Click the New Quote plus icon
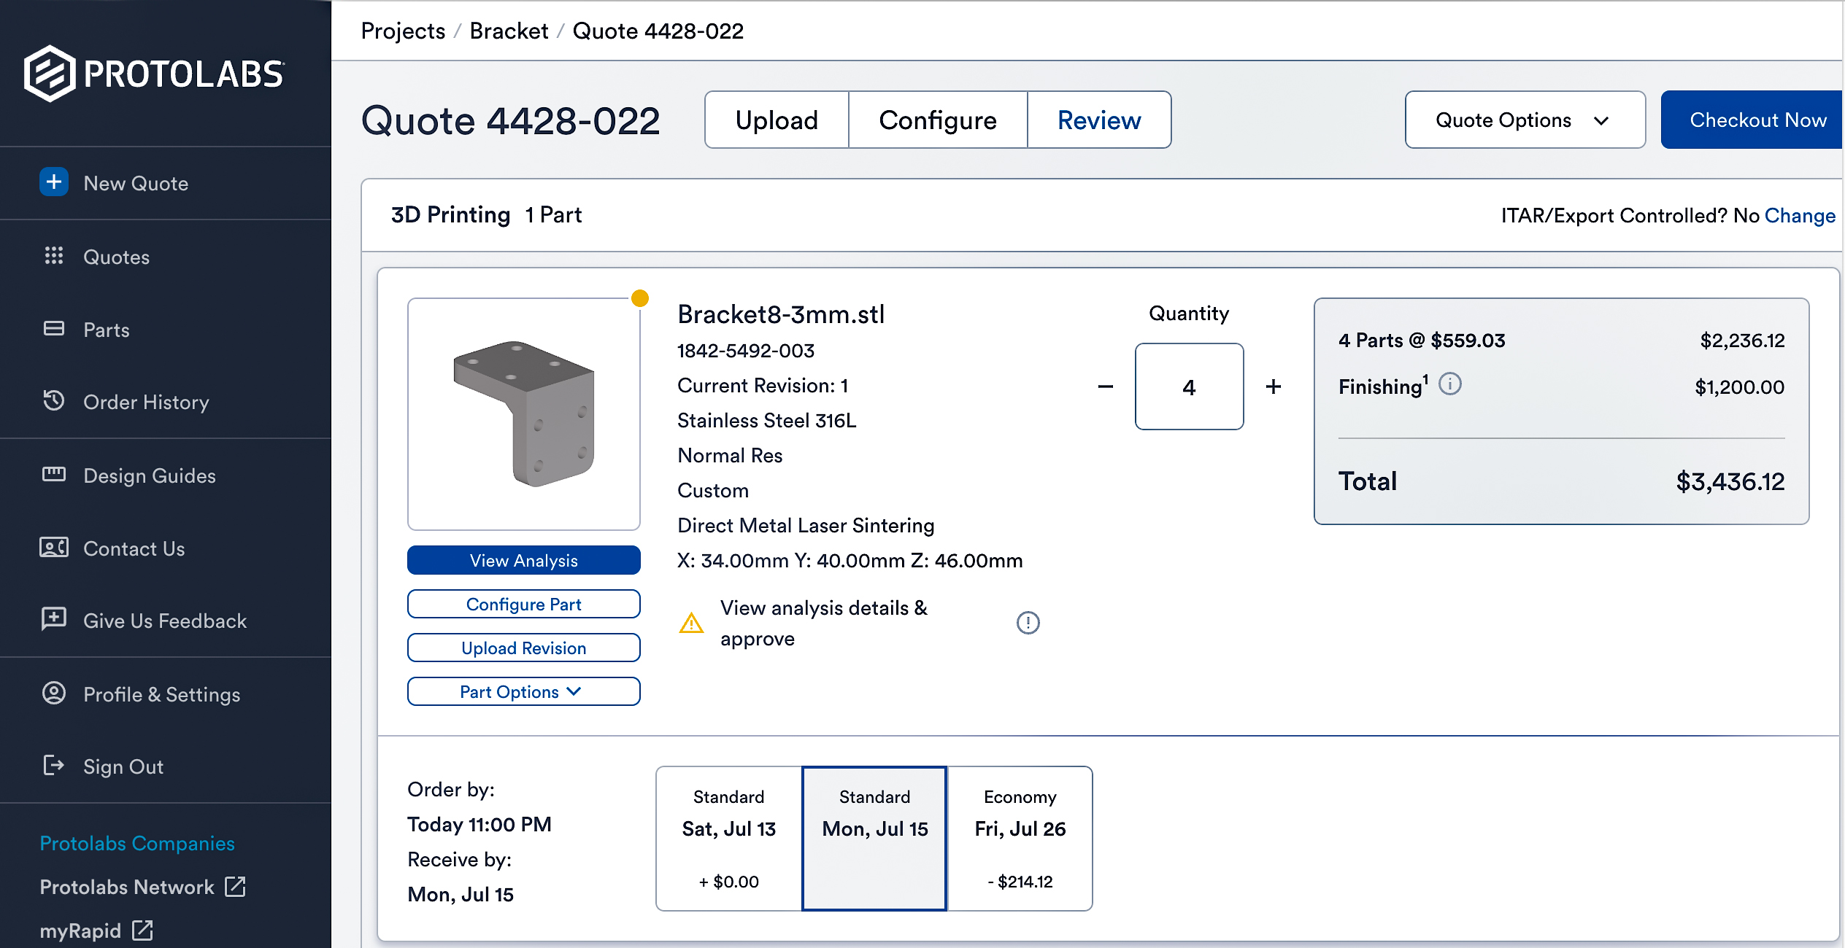 [54, 182]
